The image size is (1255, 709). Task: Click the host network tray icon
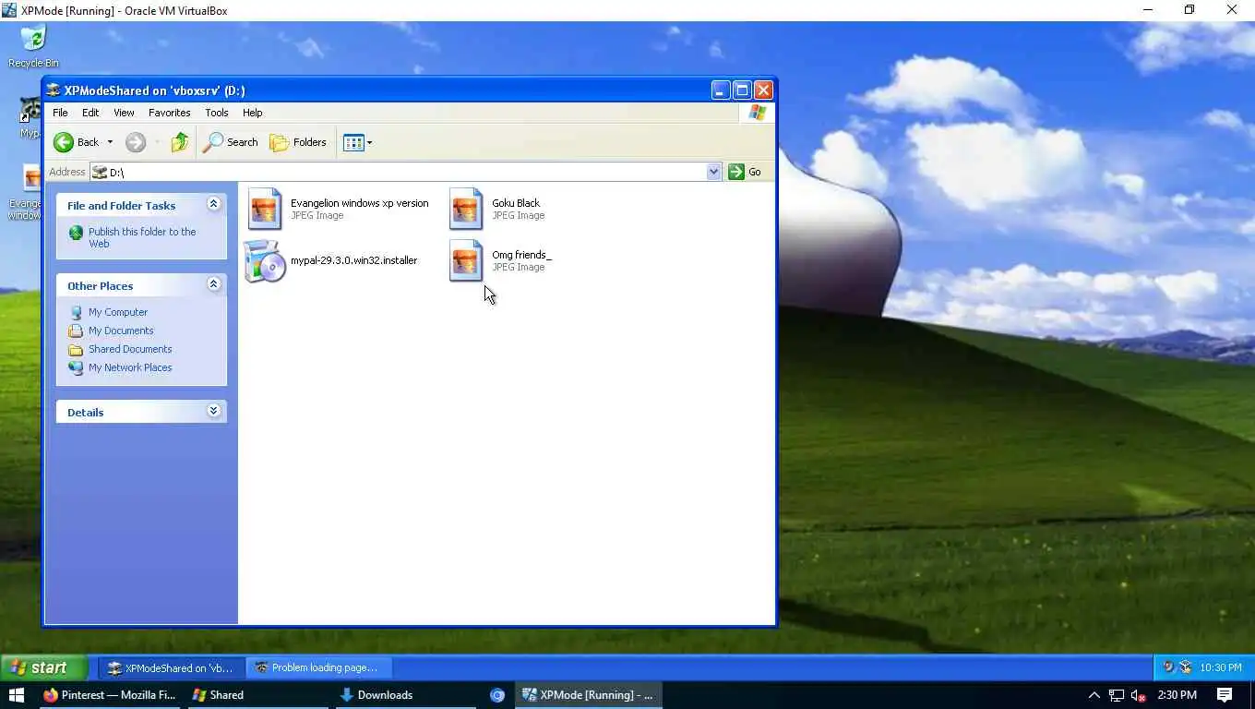(1117, 695)
